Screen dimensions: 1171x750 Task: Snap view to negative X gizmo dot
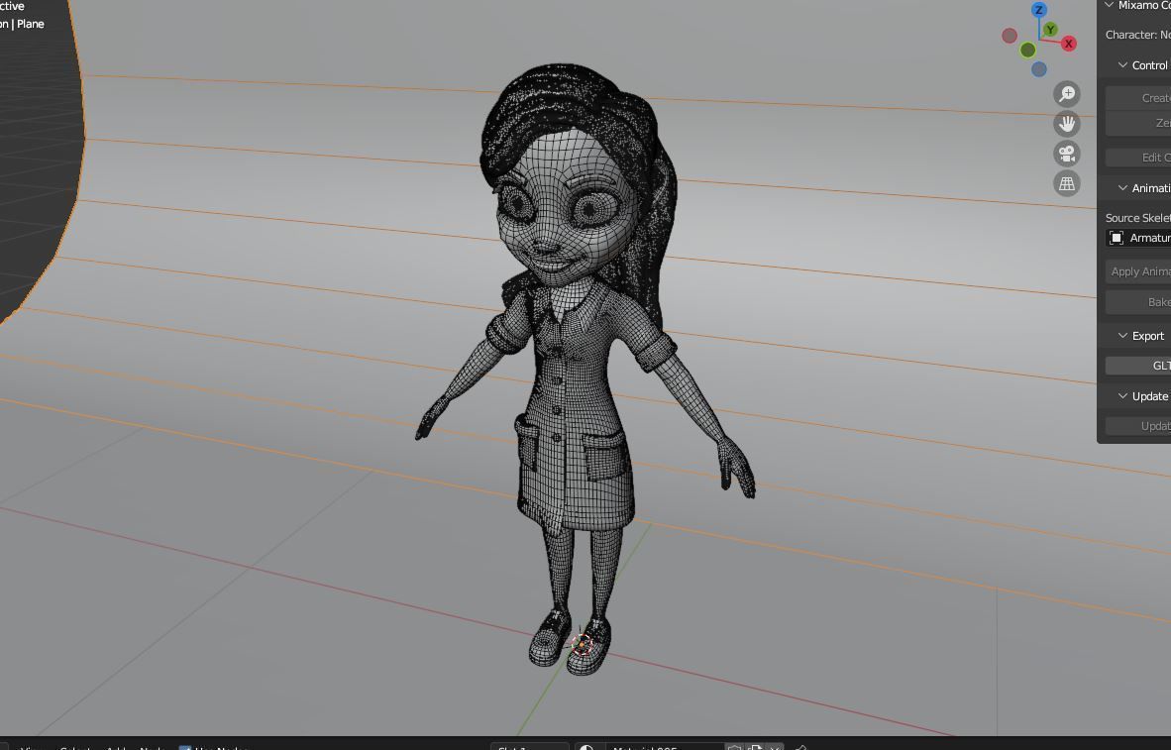pos(1010,35)
